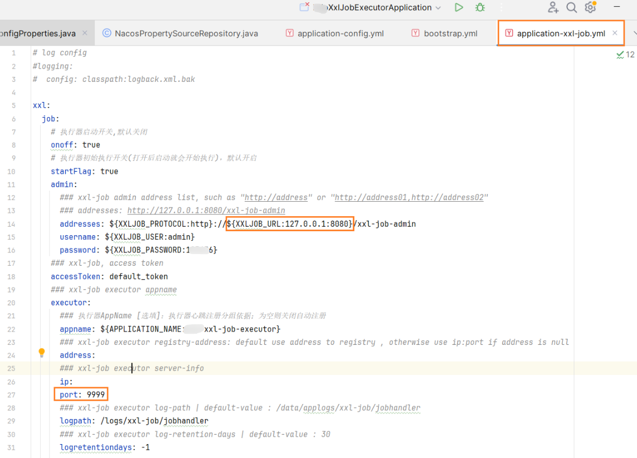The height and width of the screenshot is (458, 637).
Task: Click the 'xxl:' root key
Action: click(x=41, y=105)
